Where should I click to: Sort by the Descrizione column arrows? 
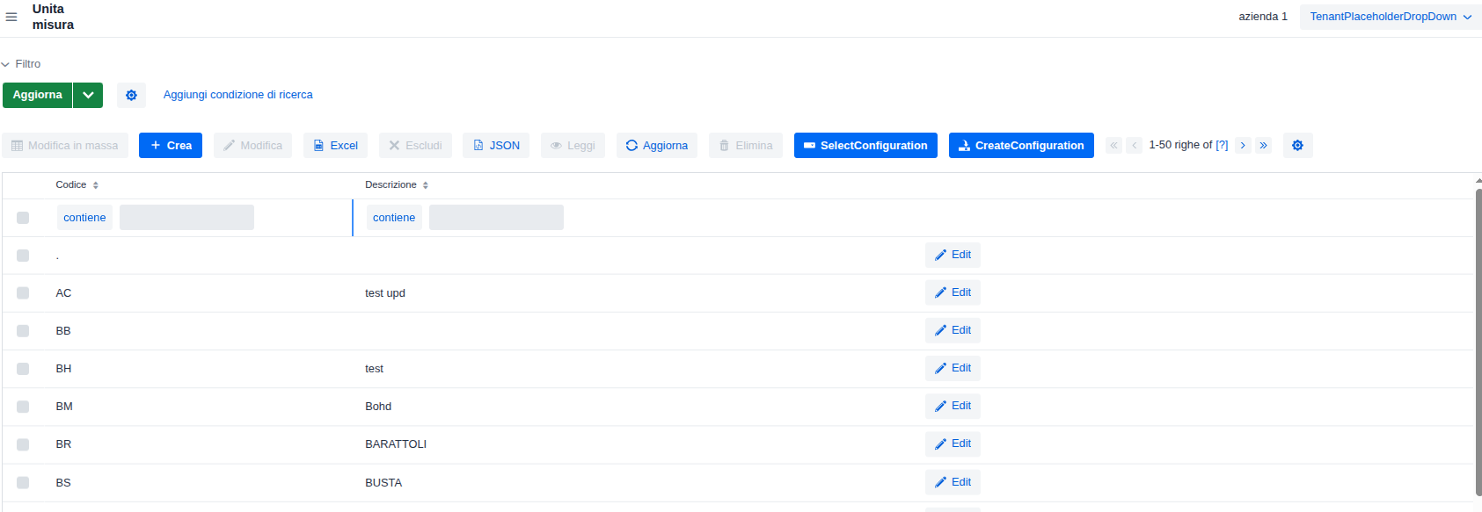pos(426,185)
